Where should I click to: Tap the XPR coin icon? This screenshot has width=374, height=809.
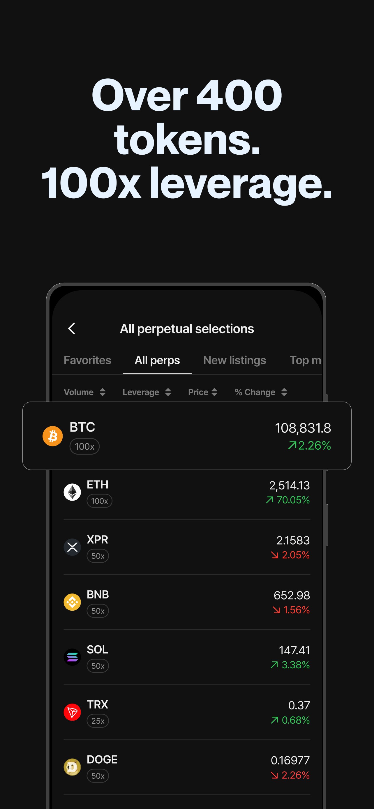pyautogui.click(x=72, y=547)
